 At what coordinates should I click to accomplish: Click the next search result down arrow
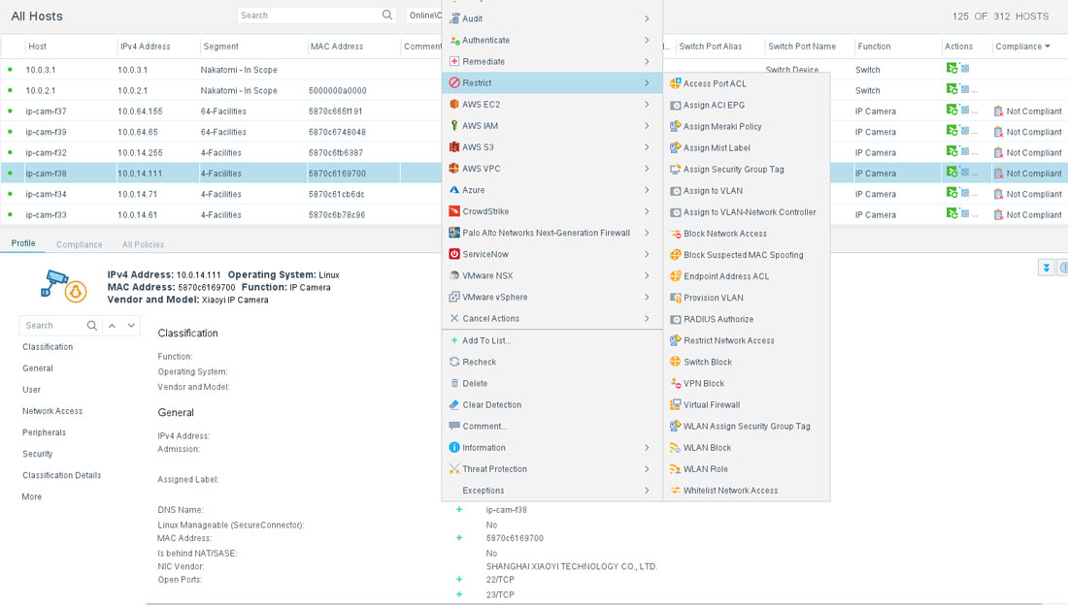[x=131, y=326]
